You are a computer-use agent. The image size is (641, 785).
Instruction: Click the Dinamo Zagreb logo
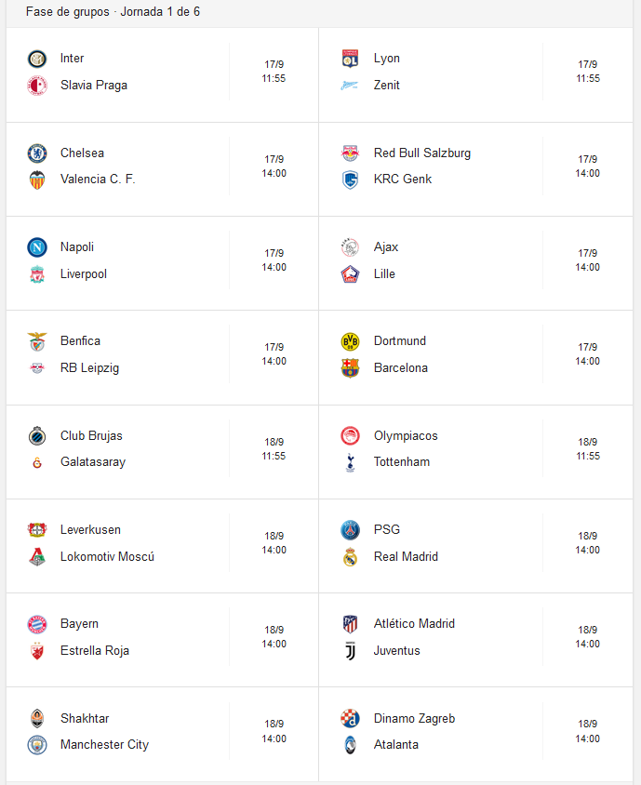pos(351,718)
